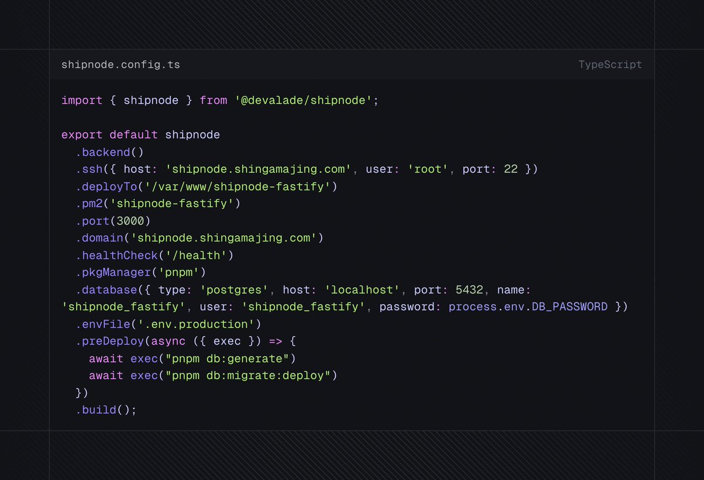
Task: Click the "pnpm db:generate" command string
Action: 227,358
